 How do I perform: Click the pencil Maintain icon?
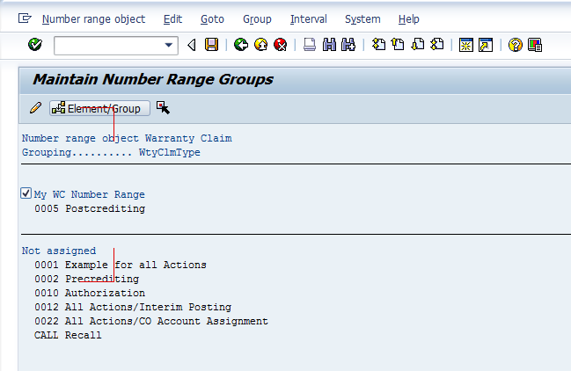tap(35, 107)
